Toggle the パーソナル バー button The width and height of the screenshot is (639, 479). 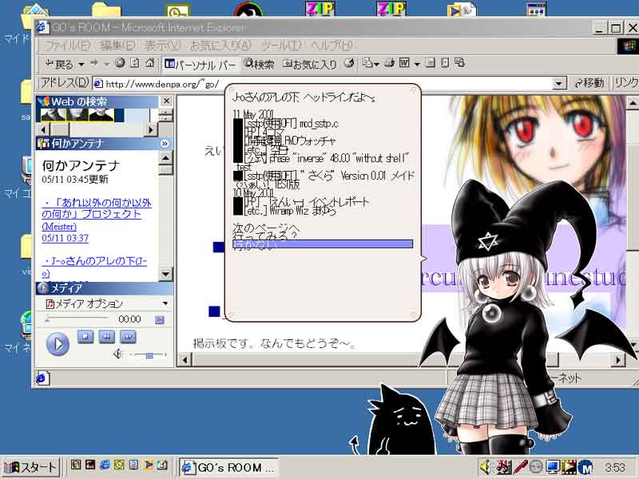(200, 64)
